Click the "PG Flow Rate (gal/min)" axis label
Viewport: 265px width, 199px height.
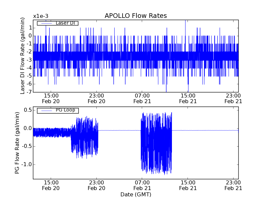click(x=17, y=143)
